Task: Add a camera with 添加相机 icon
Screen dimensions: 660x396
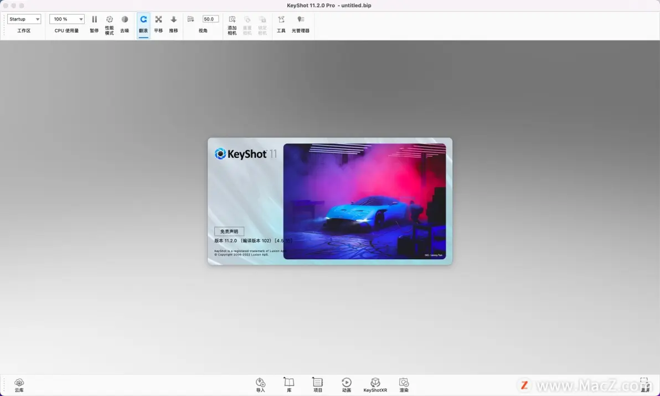Action: [232, 19]
